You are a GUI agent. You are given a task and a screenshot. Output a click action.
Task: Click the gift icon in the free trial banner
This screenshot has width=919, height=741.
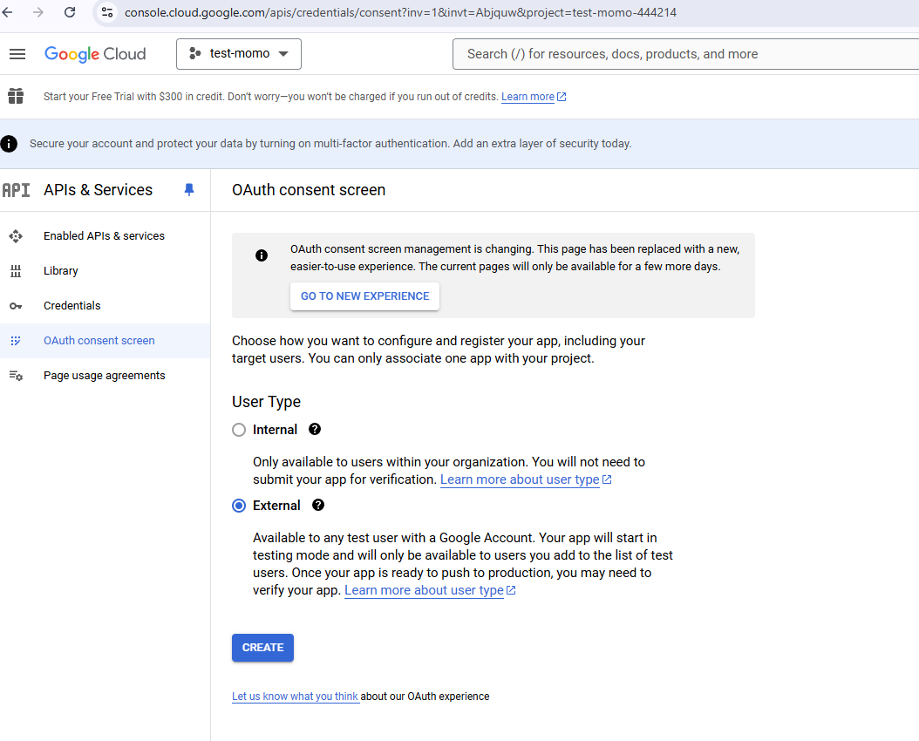[15, 96]
